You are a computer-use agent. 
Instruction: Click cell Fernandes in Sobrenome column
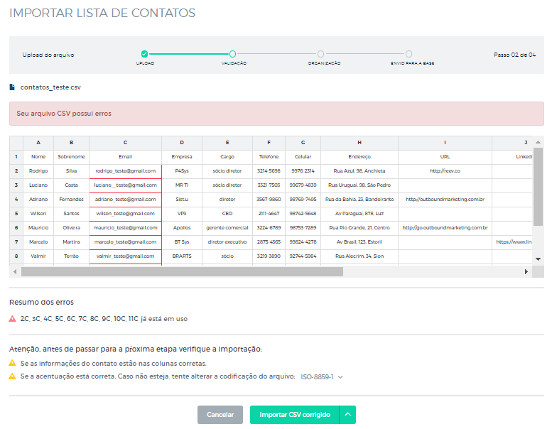(71, 199)
